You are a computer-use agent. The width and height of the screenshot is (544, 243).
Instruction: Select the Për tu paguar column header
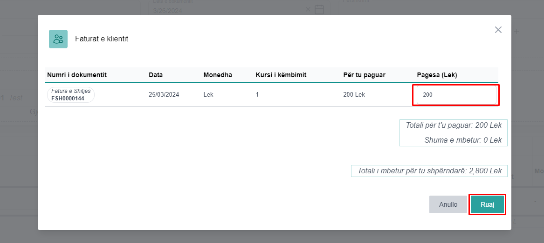click(x=364, y=75)
